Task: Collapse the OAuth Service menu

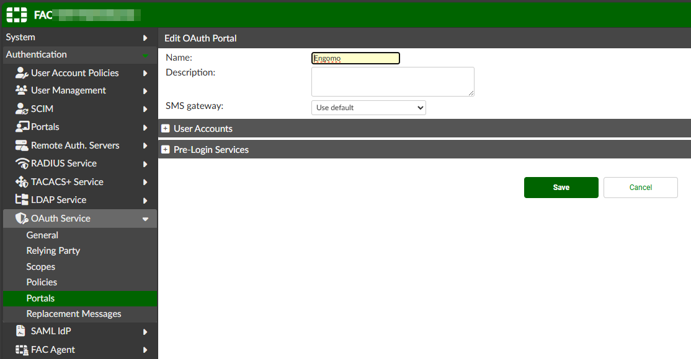Action: pyautogui.click(x=145, y=218)
